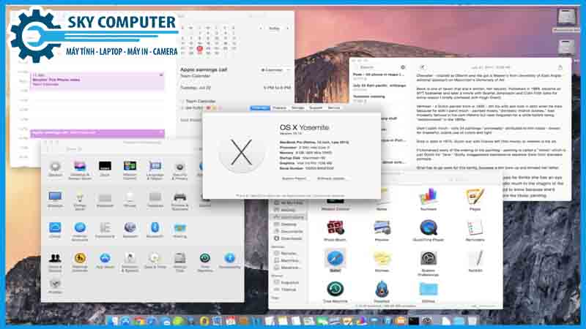Open Energy Saver preferences
The width and height of the screenshot is (586, 329).
80,200
